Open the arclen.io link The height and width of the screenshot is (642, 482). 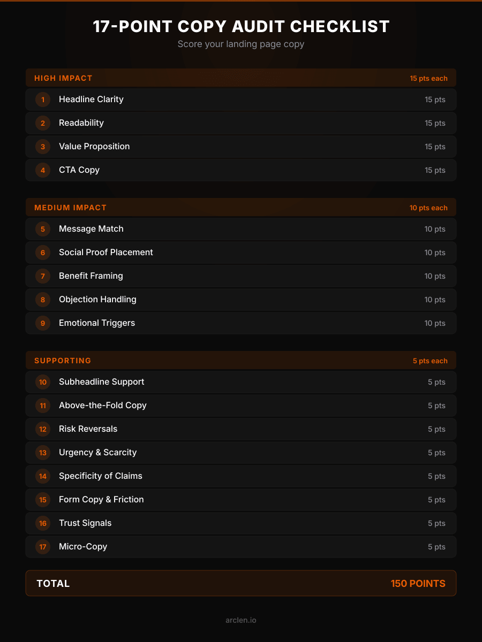(x=241, y=620)
